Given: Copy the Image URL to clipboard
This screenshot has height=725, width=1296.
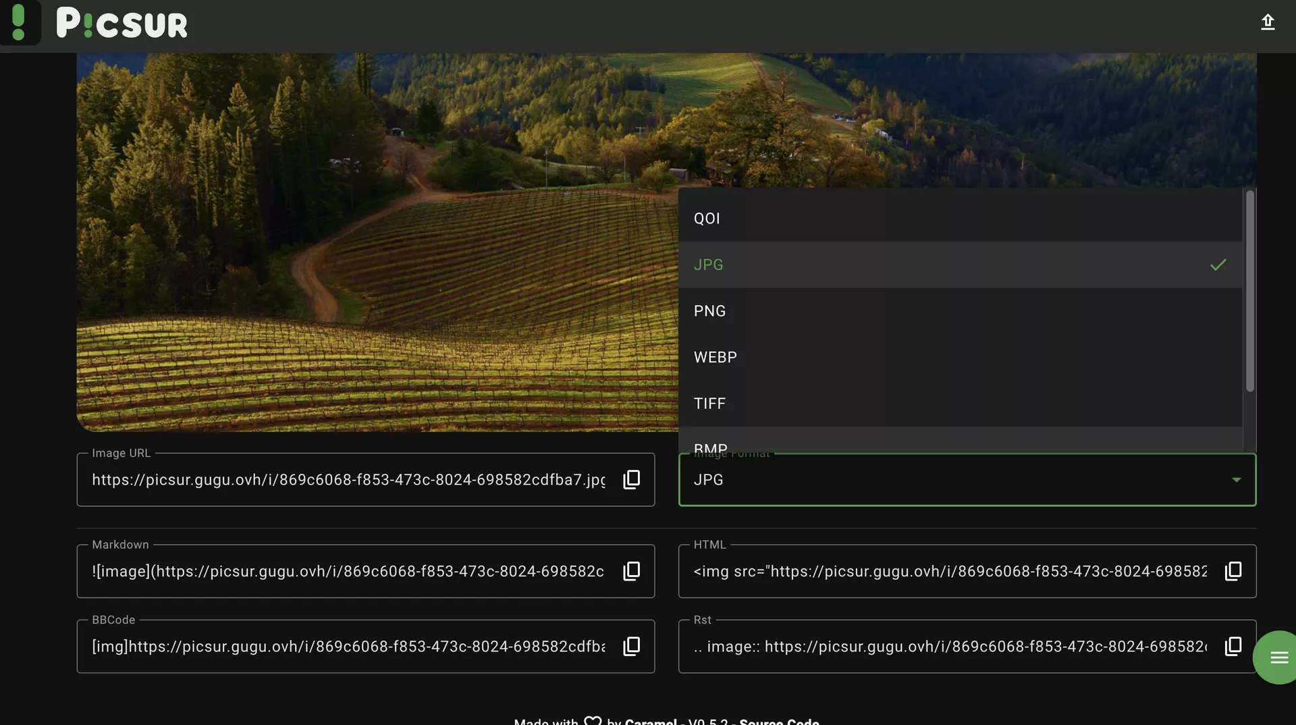Looking at the screenshot, I should click(631, 479).
